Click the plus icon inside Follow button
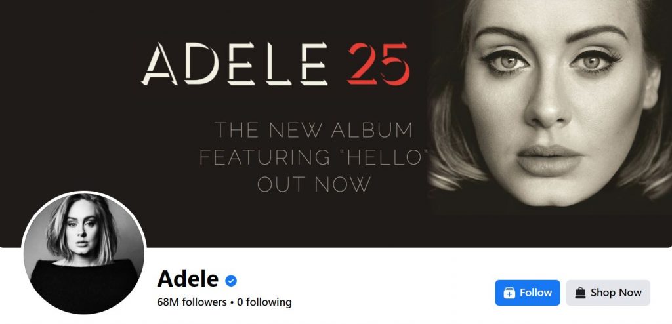 [x=509, y=293]
